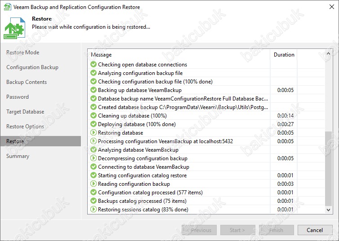Click the Veeam title bar app icon

[7, 7]
